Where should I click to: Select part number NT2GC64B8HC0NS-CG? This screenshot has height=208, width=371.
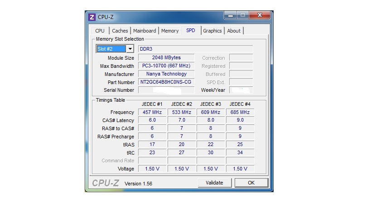pyautogui.click(x=166, y=82)
